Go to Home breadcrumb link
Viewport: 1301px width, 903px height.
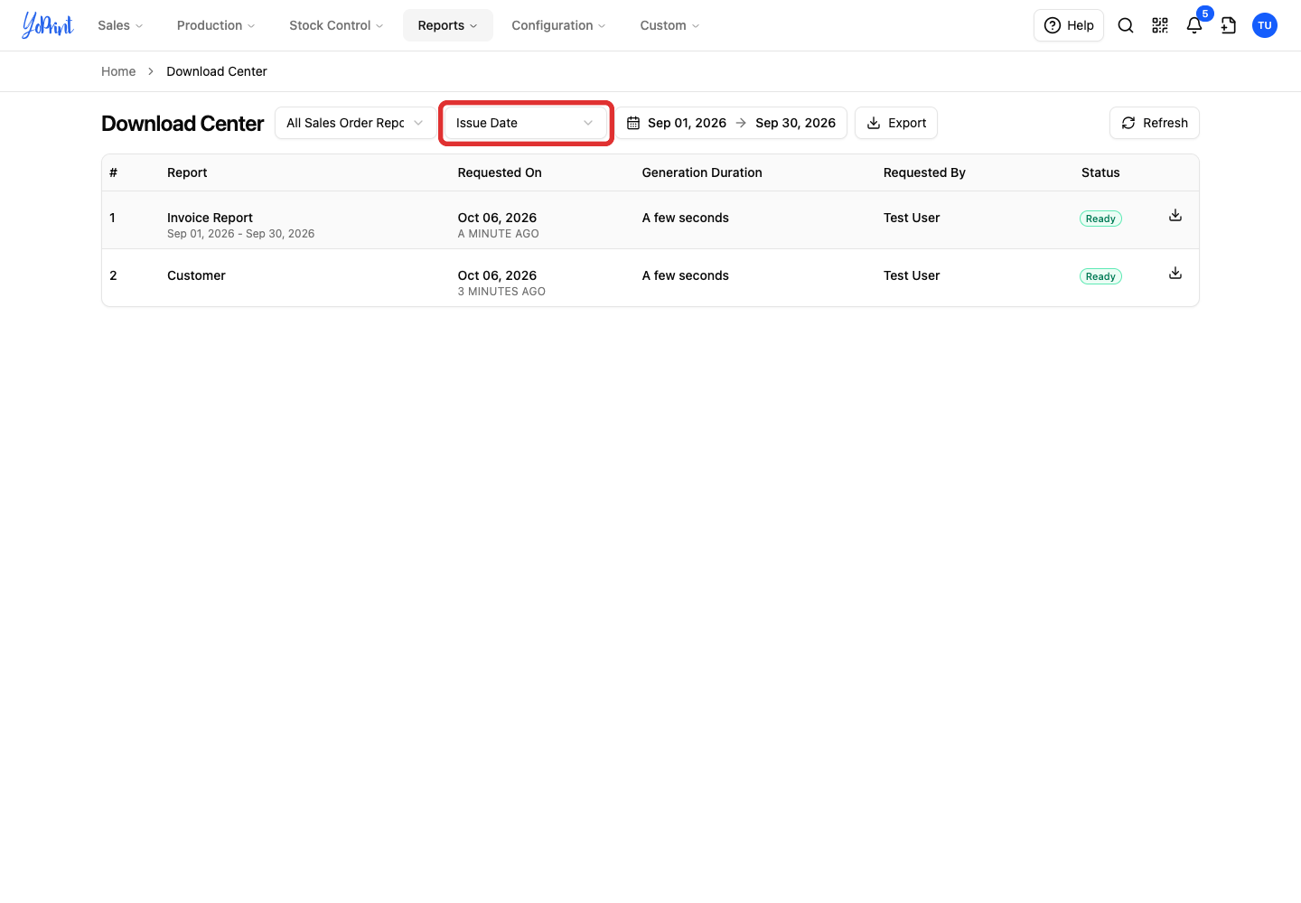click(x=118, y=71)
